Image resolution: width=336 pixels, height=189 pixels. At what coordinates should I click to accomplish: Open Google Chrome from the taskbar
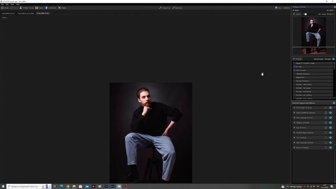(68, 186)
